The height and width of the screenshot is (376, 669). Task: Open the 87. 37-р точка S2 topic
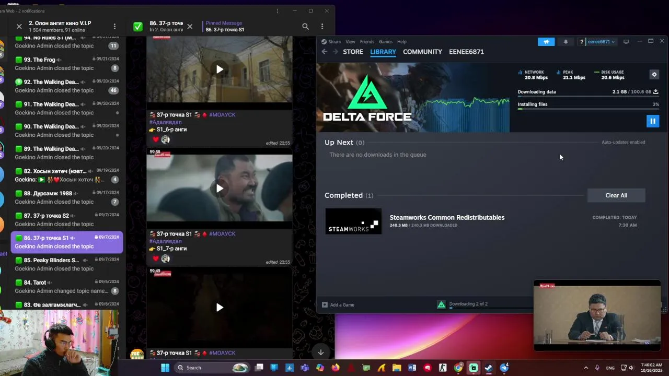67,220
